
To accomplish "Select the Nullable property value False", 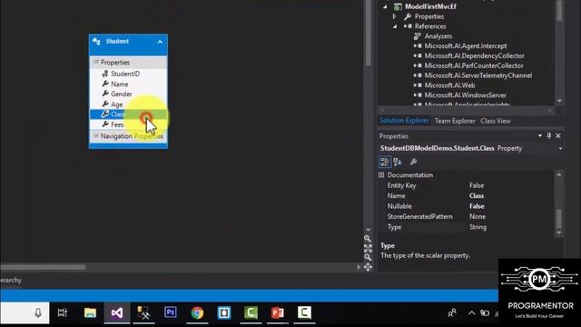I will (x=477, y=206).
